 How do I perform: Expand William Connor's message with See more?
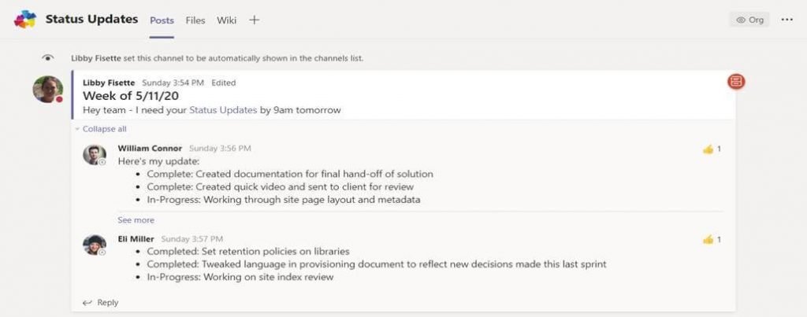click(136, 220)
